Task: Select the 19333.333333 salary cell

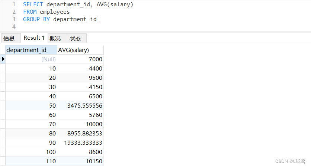Action: 80,143
